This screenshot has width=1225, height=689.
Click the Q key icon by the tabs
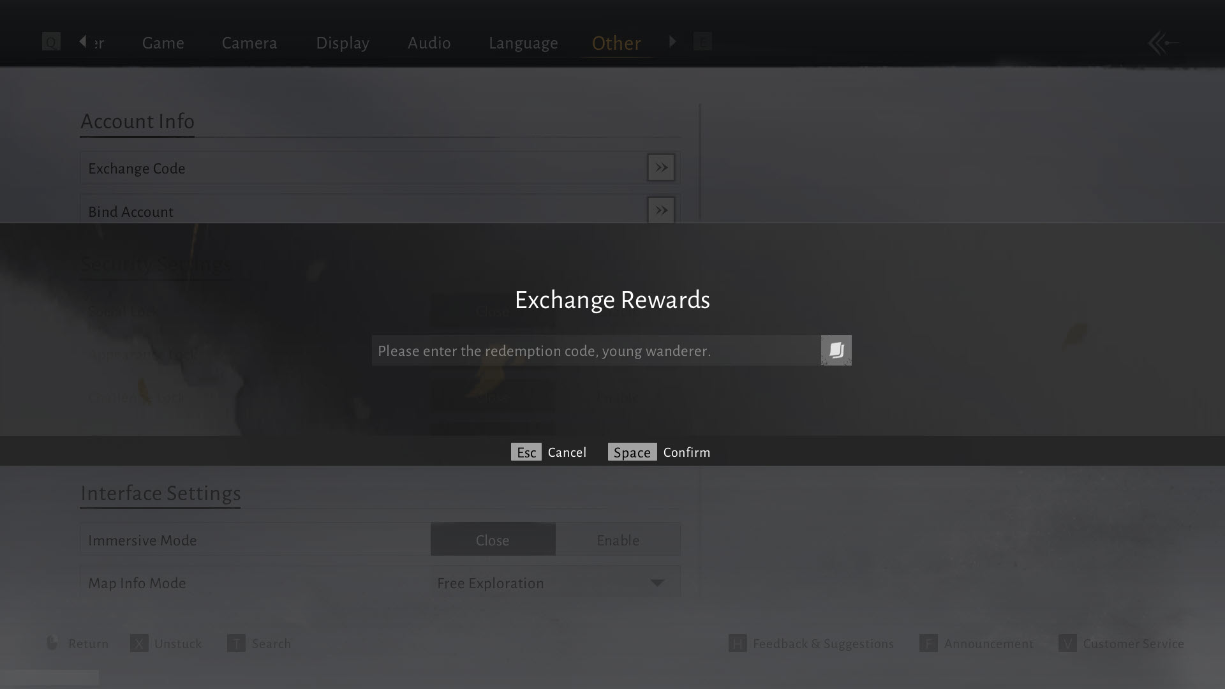(x=51, y=42)
